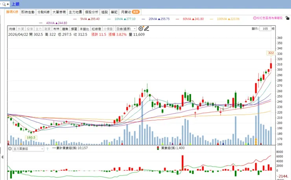The height and width of the screenshot is (180, 291).
Task: Toggle the 均線 moving average overlay
Action: pos(12,29)
